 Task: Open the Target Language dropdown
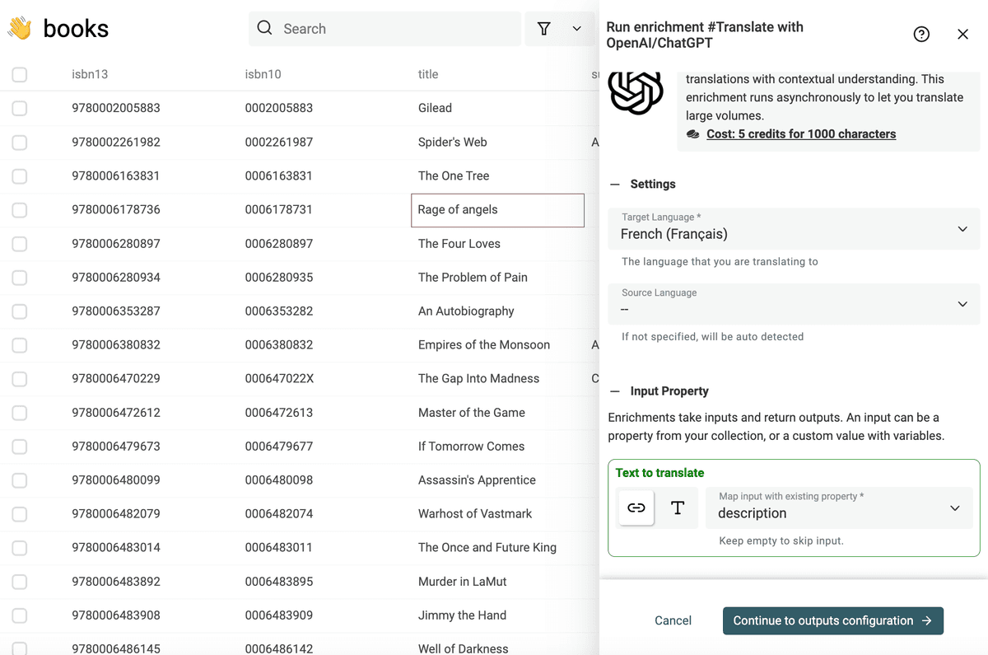[794, 228]
